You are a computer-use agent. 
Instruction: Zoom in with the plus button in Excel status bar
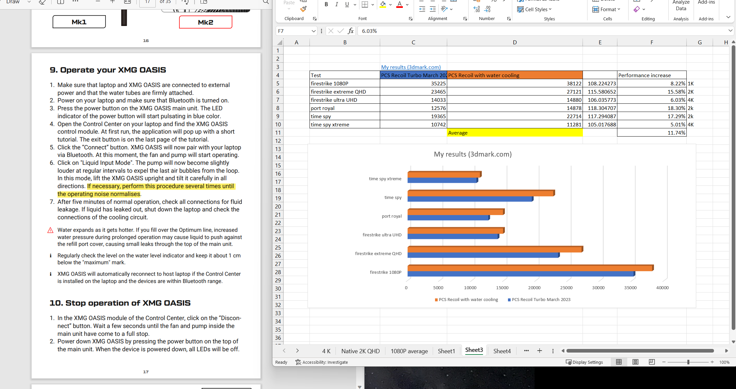tap(712, 362)
